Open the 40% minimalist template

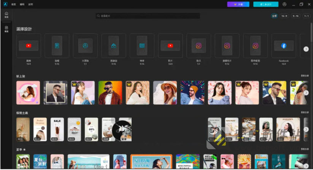(91, 129)
